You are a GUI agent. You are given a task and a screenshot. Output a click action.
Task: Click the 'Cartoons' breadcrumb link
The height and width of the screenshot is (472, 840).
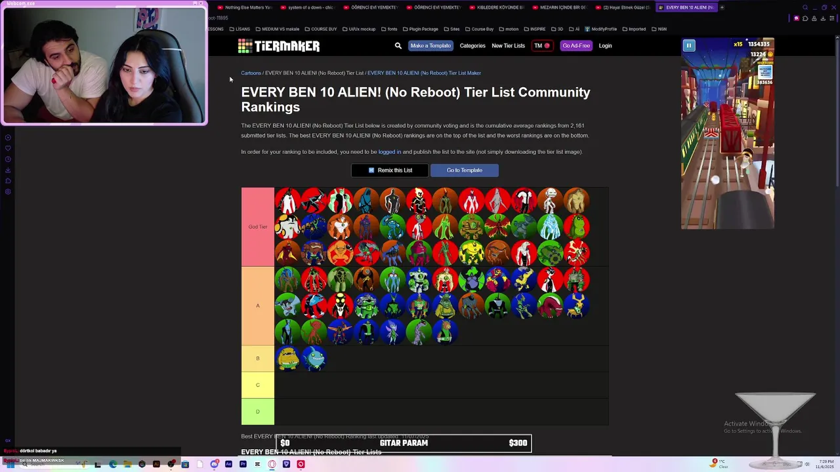251,73
